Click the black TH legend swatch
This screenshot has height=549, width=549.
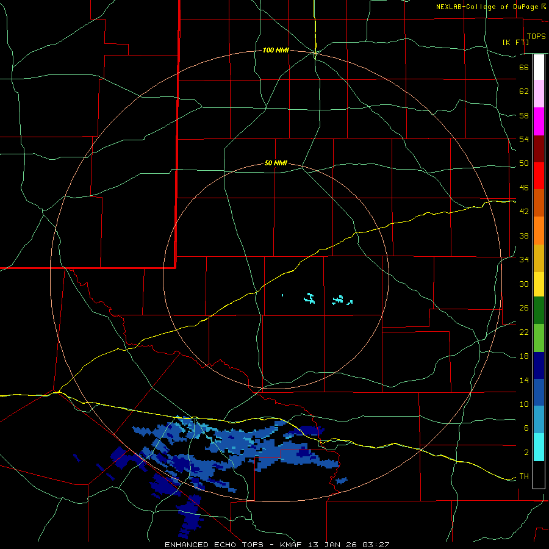539,475
